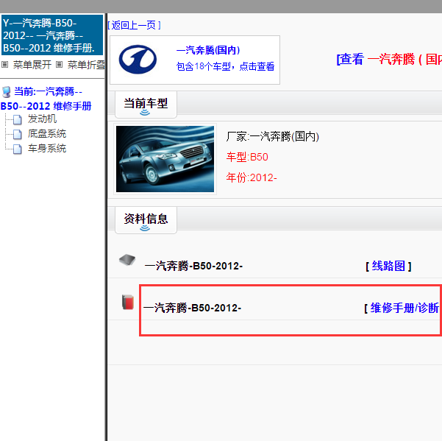Click the computer icon beside 当前
The width and height of the screenshot is (442, 441).
pos(6,92)
